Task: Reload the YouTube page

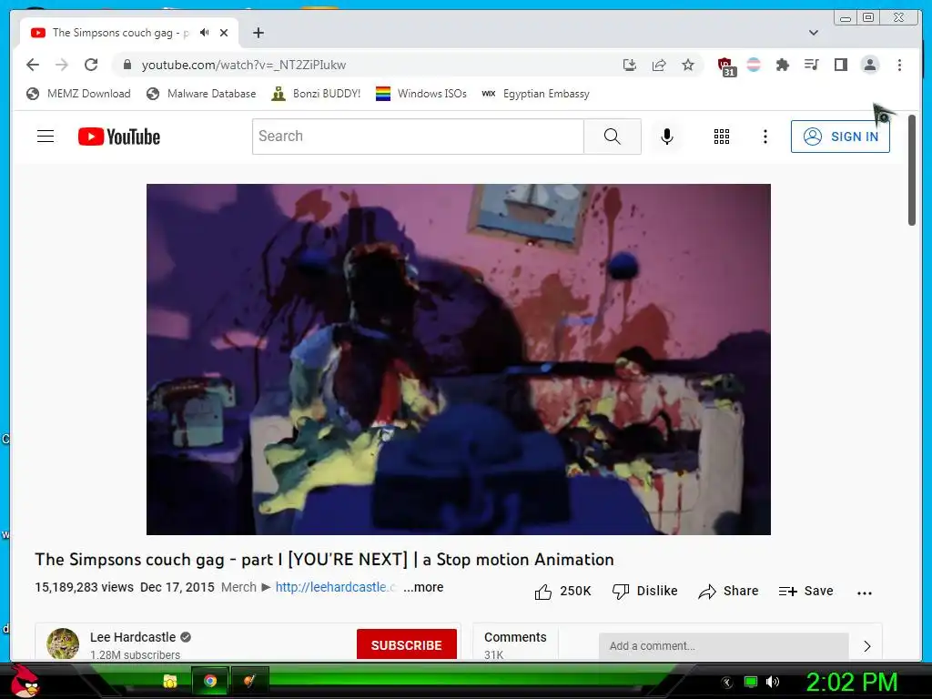Action: [91, 65]
